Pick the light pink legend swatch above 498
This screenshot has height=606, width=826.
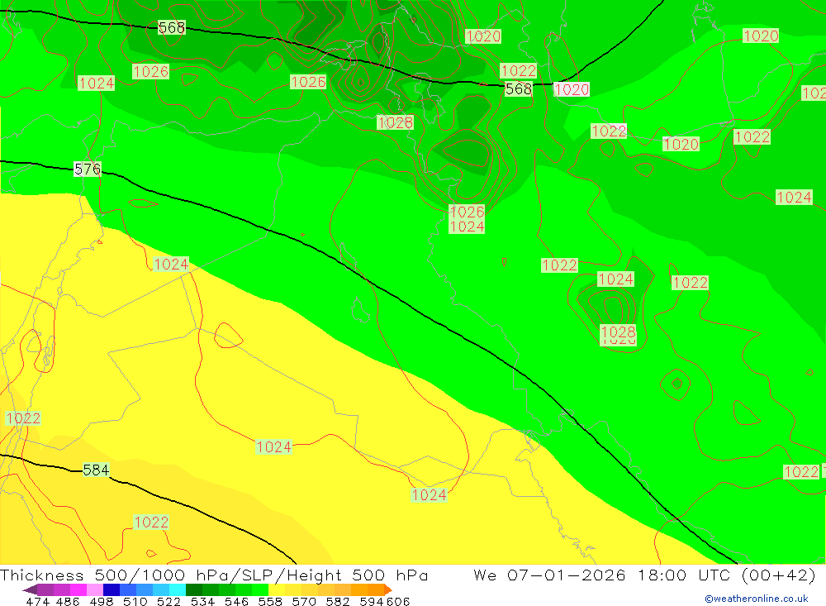(x=95, y=589)
